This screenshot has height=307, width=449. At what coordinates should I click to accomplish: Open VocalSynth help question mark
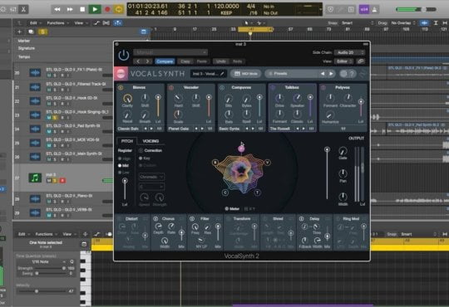click(x=352, y=74)
